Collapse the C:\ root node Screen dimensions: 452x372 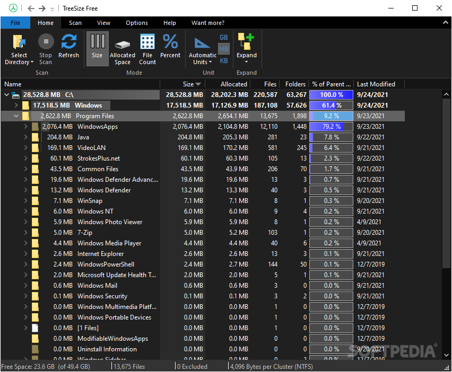point(6,95)
